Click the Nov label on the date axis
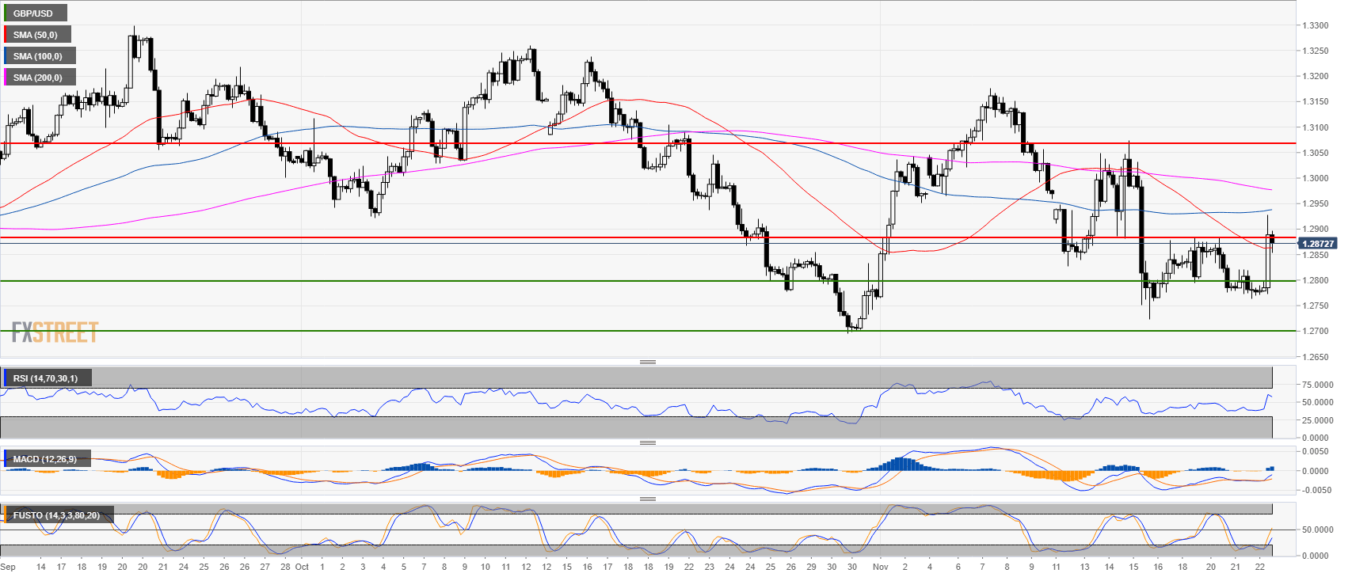1352x577 pixels. coord(880,567)
